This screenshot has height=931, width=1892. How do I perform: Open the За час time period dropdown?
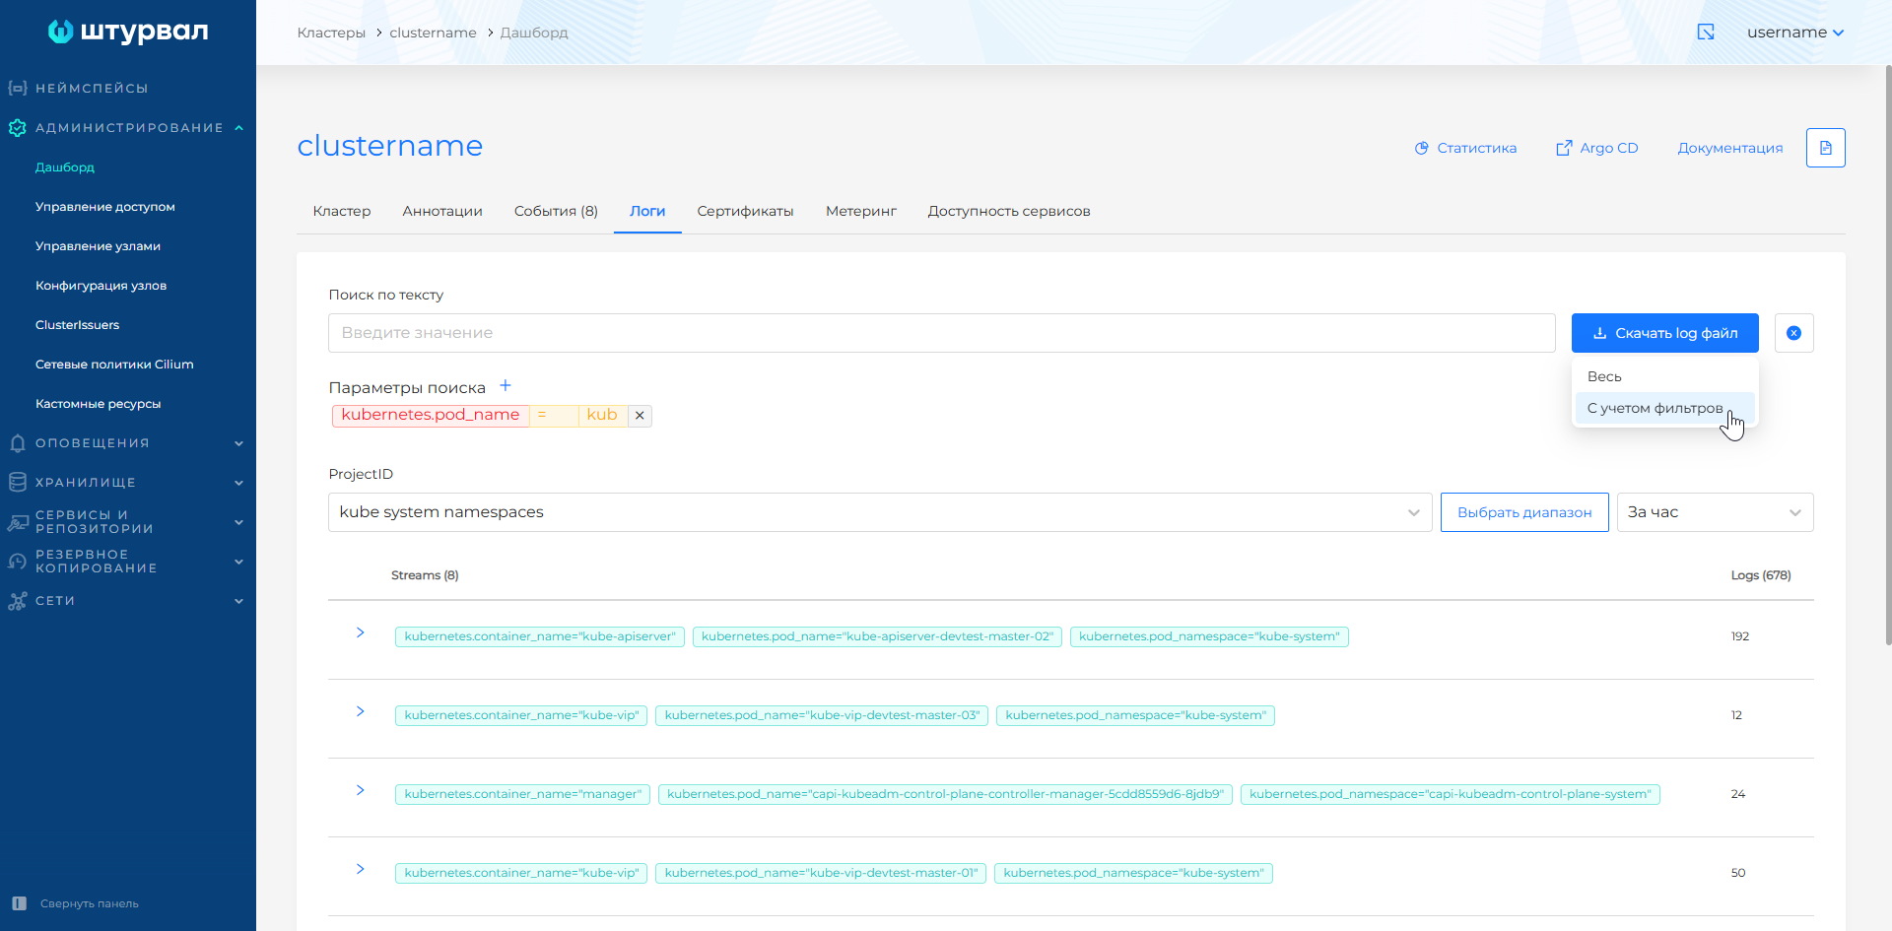(x=1714, y=512)
